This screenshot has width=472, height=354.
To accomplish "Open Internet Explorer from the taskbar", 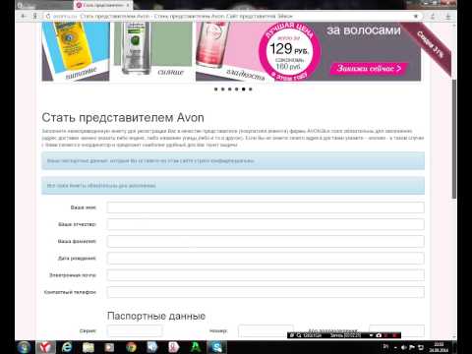I will 67,347.
